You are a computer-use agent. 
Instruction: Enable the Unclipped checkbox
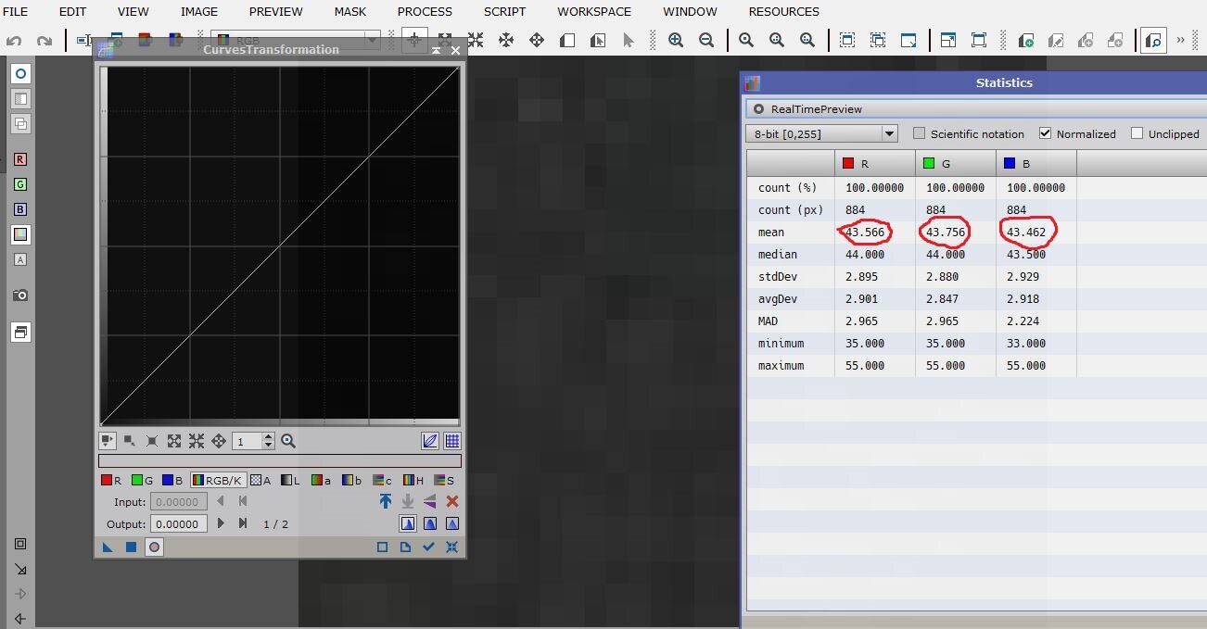point(1137,133)
